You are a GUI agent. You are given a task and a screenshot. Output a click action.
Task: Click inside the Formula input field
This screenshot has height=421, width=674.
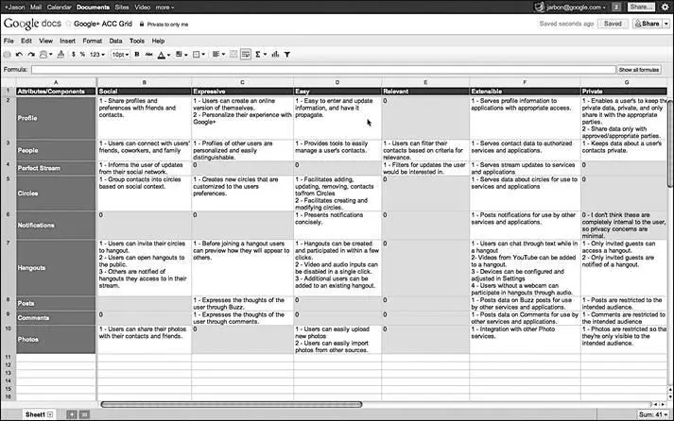pyautogui.click(x=321, y=70)
